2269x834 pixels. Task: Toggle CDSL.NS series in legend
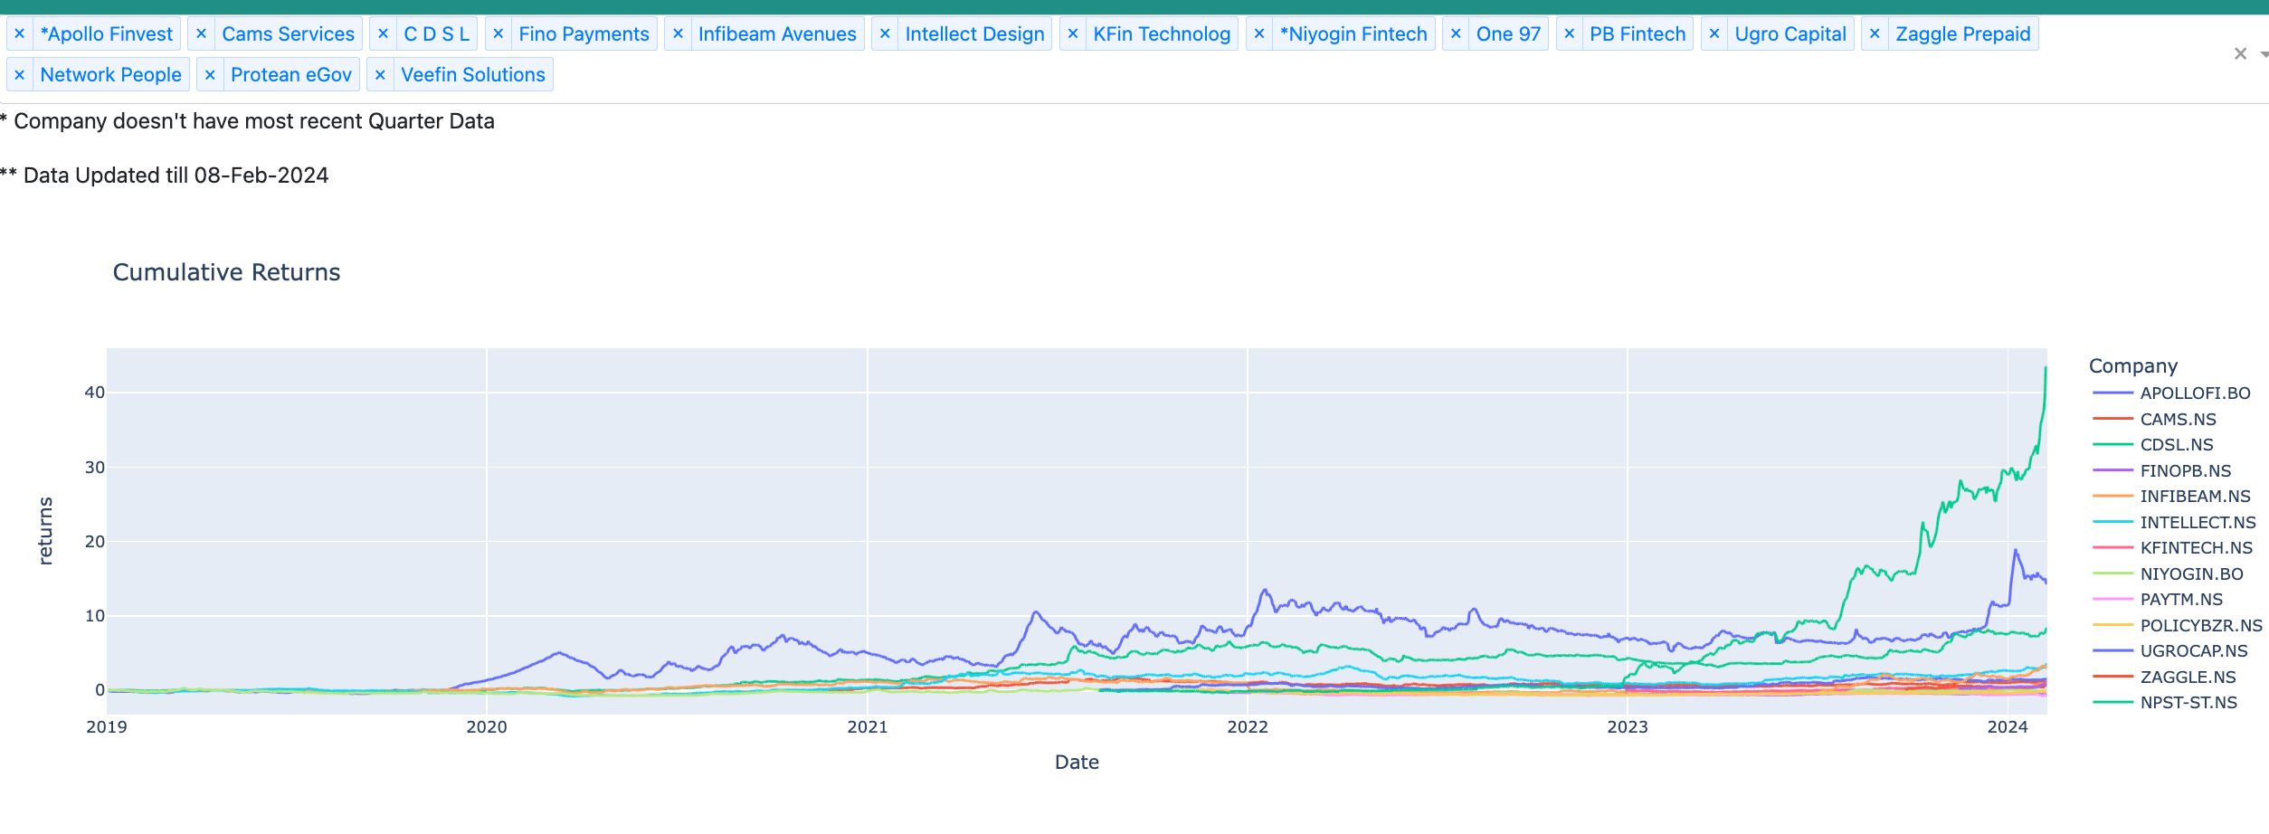(2153, 445)
